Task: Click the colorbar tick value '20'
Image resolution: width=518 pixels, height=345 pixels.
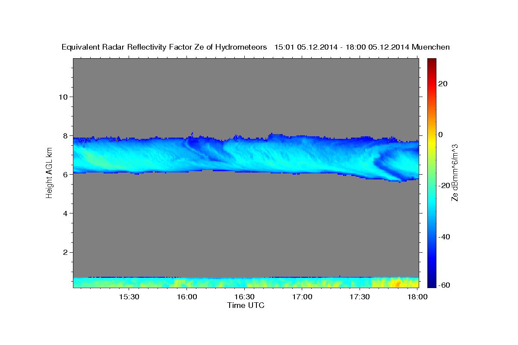Action: coord(443,84)
